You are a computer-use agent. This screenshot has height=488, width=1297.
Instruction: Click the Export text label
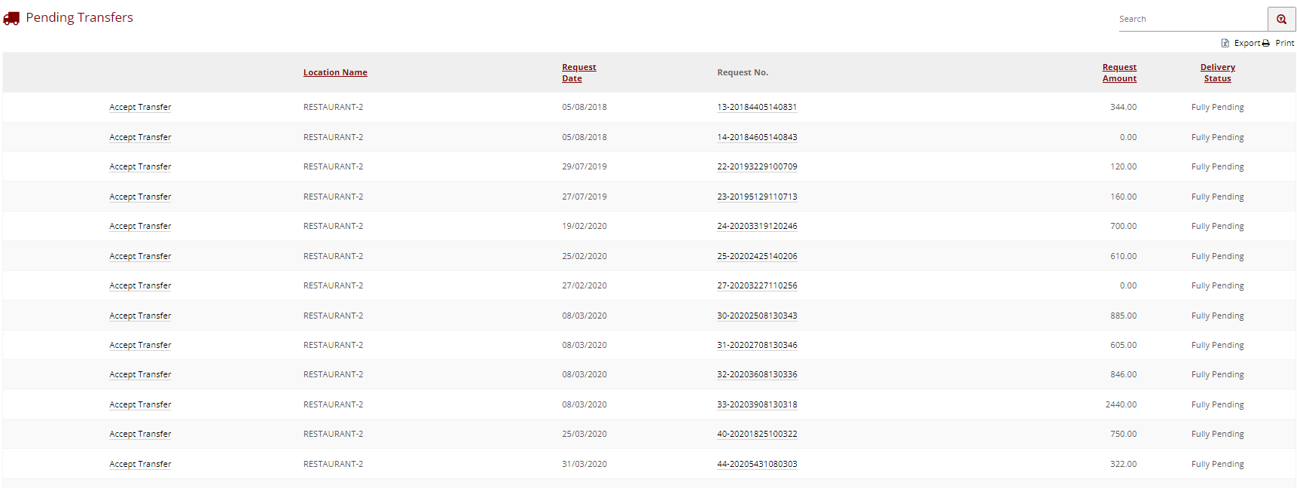point(1247,44)
